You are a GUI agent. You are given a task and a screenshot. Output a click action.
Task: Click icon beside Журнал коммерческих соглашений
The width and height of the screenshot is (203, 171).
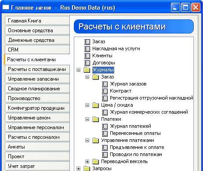click(105, 112)
